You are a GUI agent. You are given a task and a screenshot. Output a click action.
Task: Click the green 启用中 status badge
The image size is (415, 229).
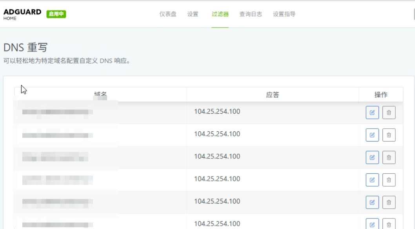click(x=56, y=14)
